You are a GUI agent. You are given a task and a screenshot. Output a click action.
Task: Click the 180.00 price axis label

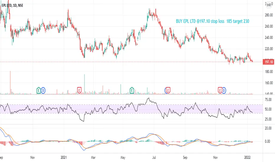(x=269, y=72)
